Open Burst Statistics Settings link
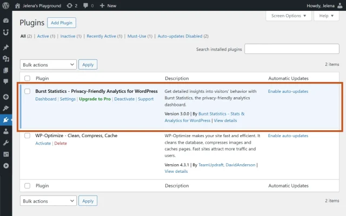The width and height of the screenshot is (346, 216). click(68, 99)
